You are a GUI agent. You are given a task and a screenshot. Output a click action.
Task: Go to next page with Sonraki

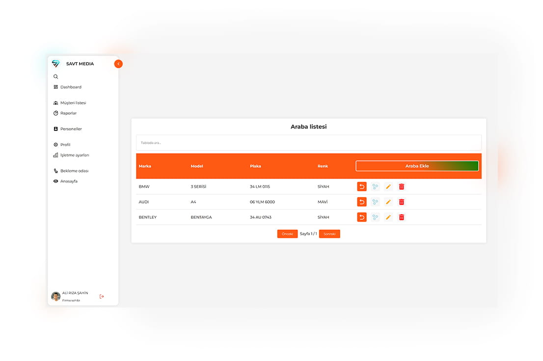coord(329,234)
